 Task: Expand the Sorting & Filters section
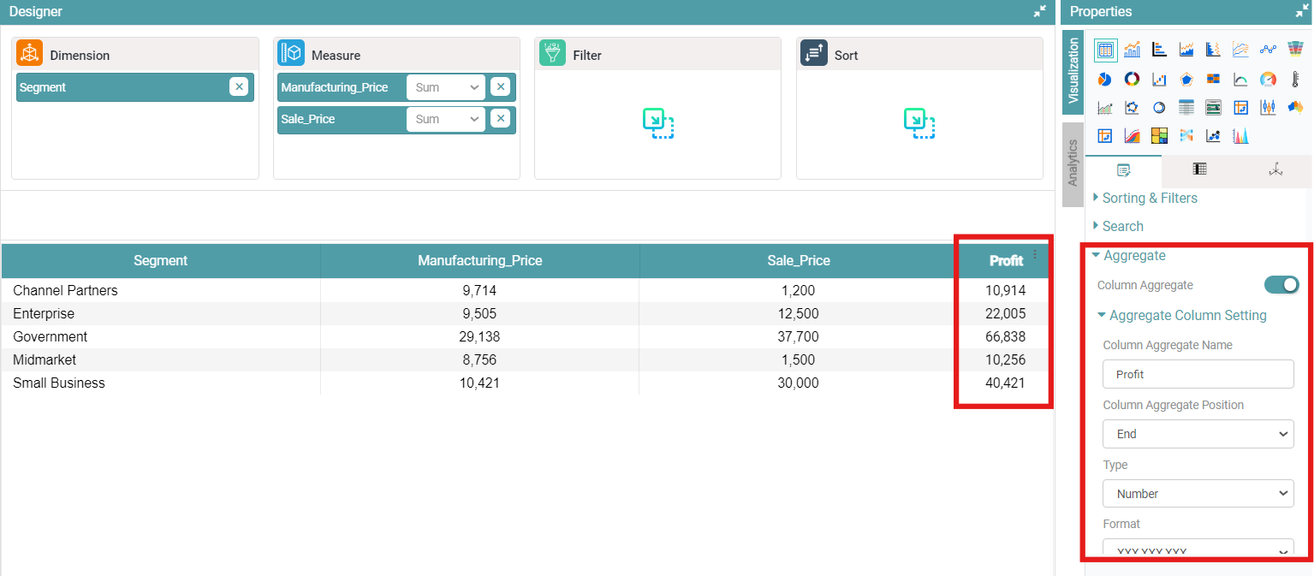(x=1149, y=198)
